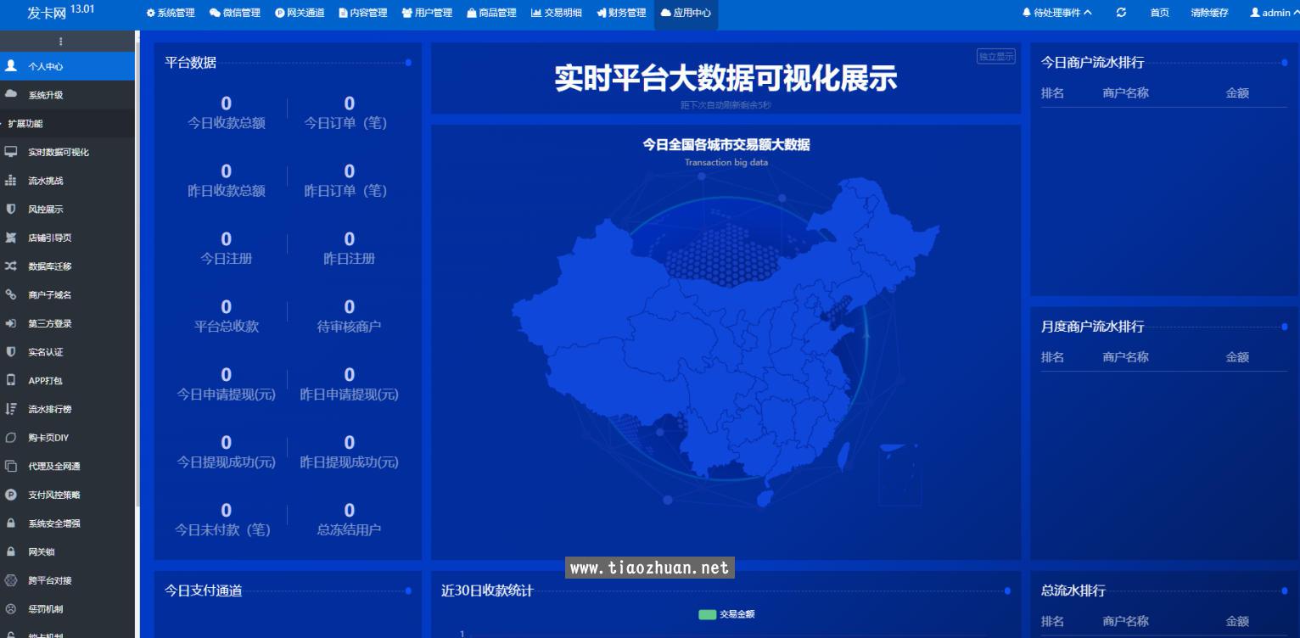
Task: Click 商户名称 header in 今日商户流水排行
Action: 1125,93
